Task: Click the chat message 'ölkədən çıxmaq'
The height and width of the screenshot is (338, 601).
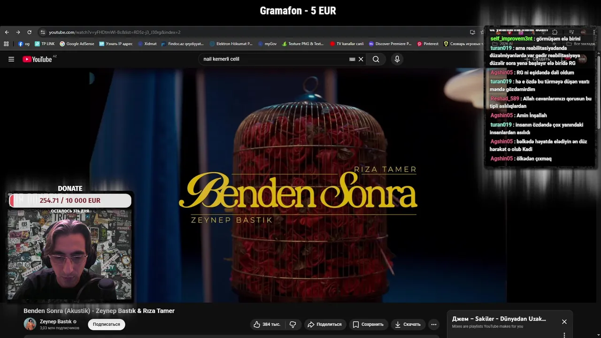Action: pyautogui.click(x=534, y=159)
